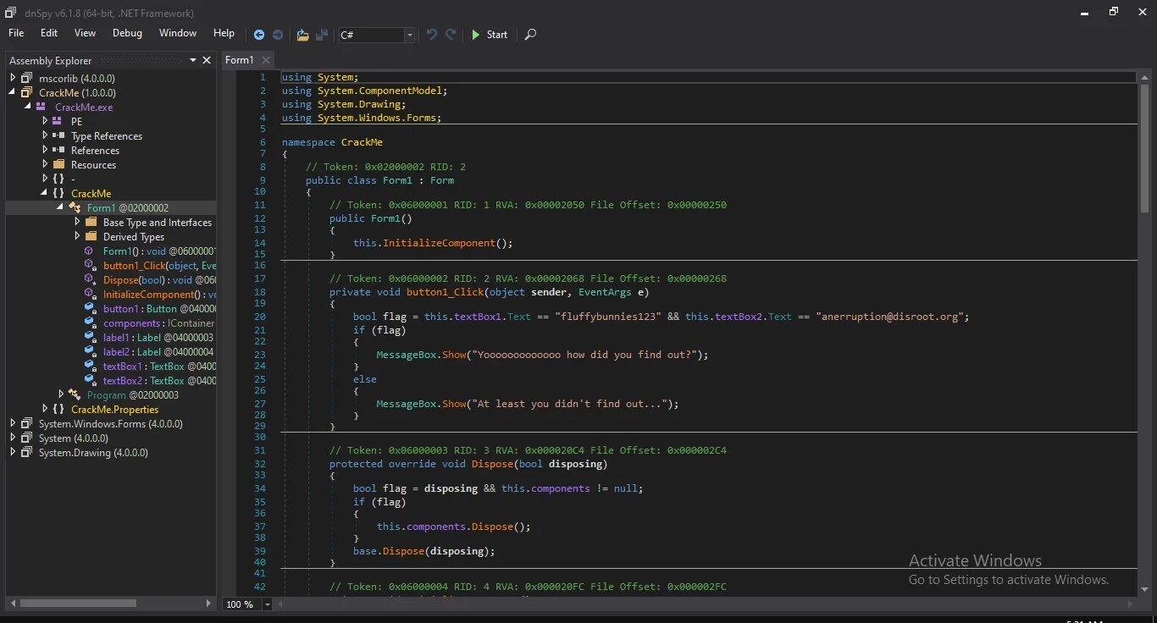Select label1 : Label field
Viewport: 1157px width, 623px height.
(x=158, y=338)
